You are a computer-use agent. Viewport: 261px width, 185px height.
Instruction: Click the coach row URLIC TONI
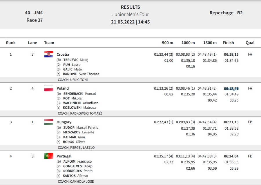(130, 80)
